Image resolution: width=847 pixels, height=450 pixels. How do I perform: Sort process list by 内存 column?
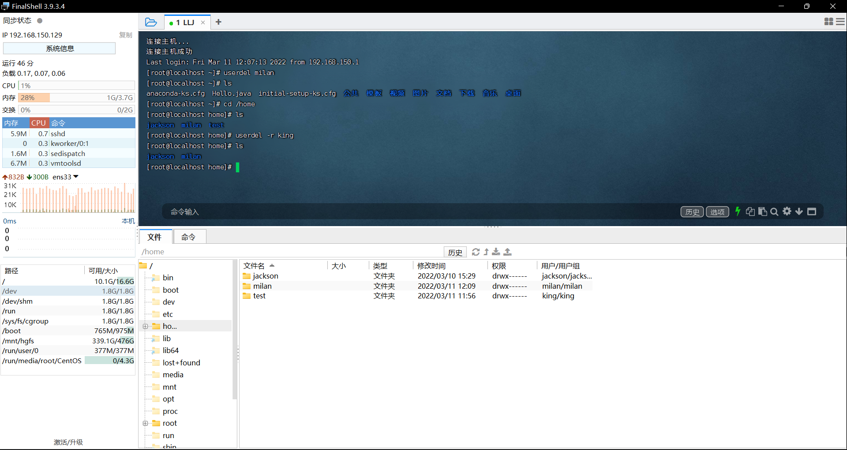[16, 123]
